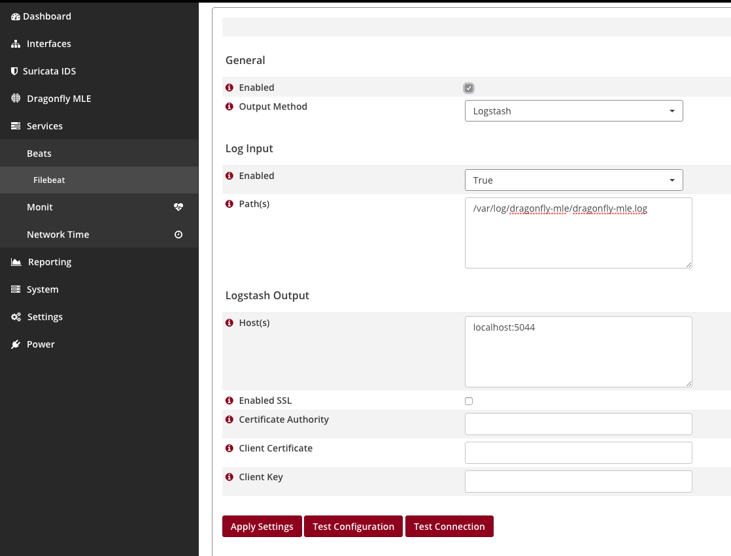Click the Apply Settings button

click(x=262, y=526)
